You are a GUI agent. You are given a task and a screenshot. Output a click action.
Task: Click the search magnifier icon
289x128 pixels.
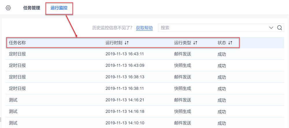(279, 28)
